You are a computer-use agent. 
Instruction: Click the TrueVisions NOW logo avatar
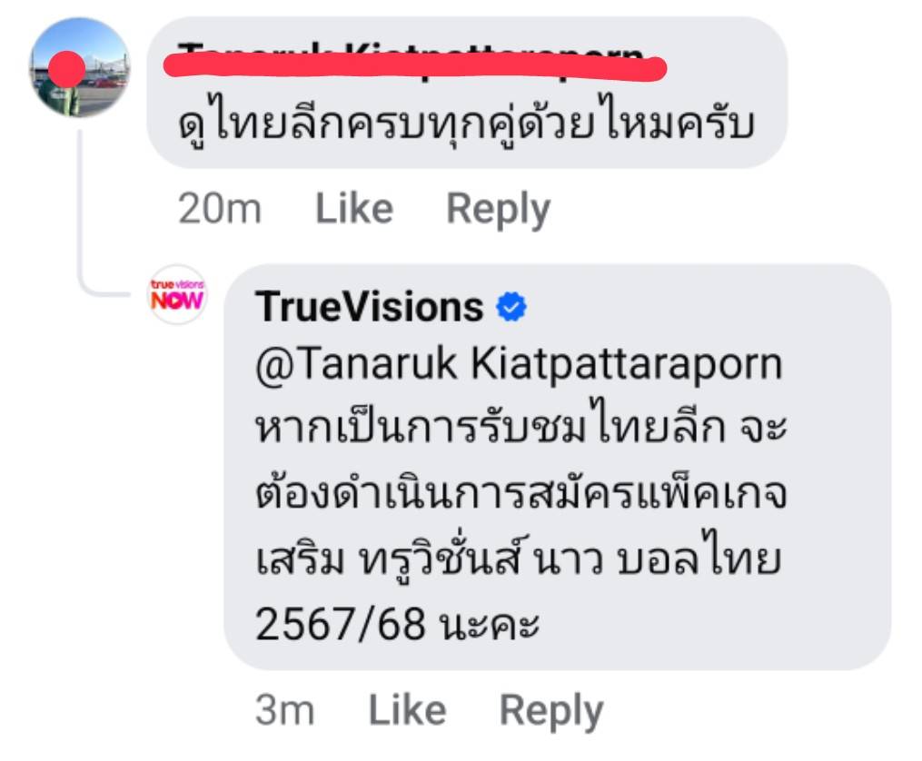[177, 294]
